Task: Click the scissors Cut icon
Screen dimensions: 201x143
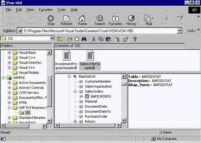Action: click(94, 39)
